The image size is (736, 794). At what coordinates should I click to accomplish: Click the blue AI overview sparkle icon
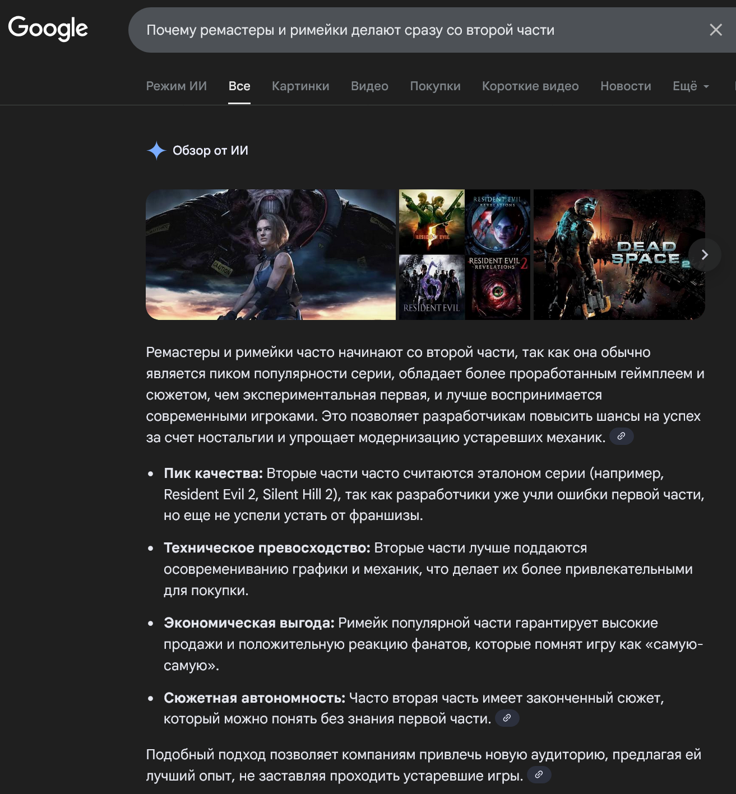point(156,150)
